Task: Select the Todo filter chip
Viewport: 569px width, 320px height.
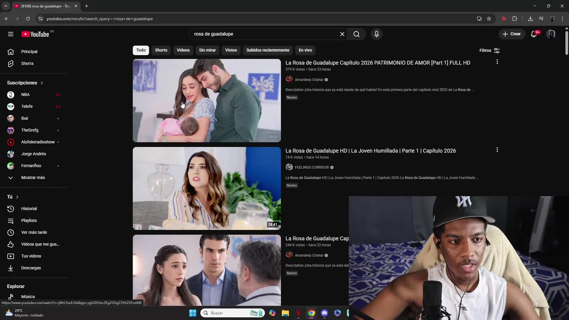Action: [x=141, y=50]
